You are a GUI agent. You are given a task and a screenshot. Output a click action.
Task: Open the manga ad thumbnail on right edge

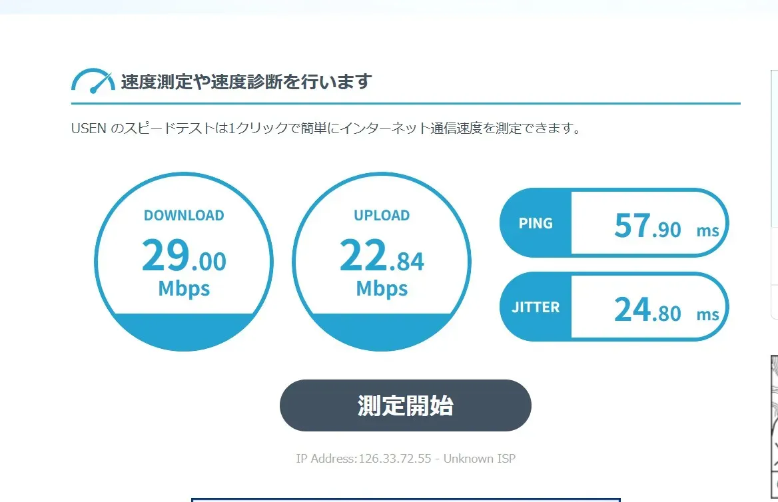click(x=774, y=427)
